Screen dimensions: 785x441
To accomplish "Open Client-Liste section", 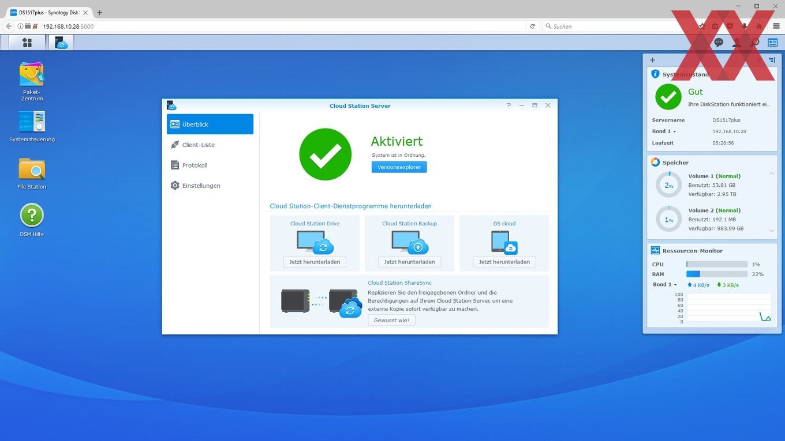I will click(210, 145).
